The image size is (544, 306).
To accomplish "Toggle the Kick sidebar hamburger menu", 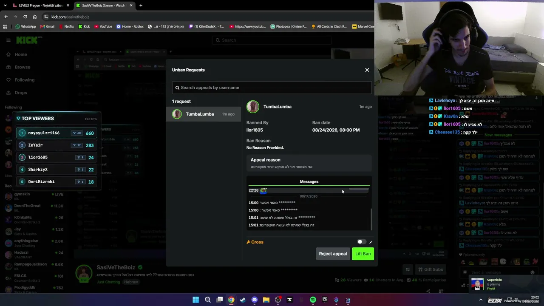I will click(x=8, y=40).
